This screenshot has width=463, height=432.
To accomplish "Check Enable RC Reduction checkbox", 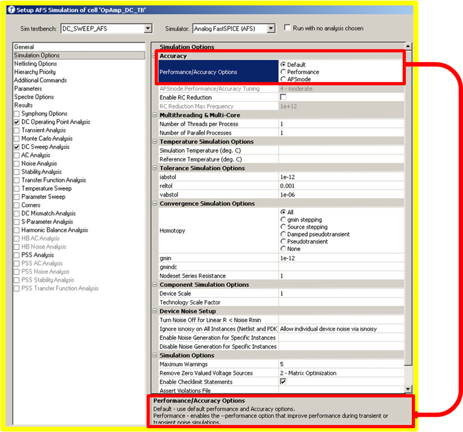I will tap(283, 97).
